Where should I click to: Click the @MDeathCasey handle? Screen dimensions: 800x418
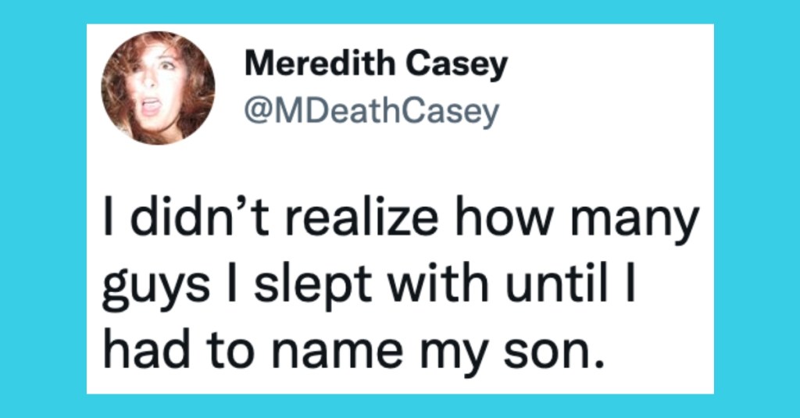click(371, 113)
